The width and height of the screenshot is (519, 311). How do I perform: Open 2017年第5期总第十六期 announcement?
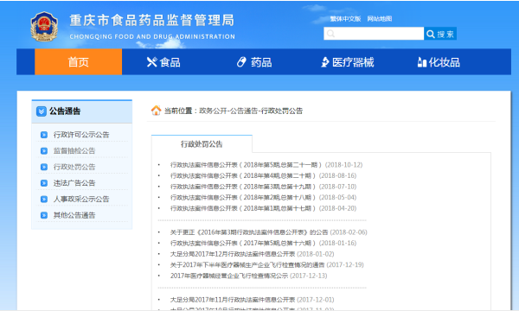[243, 244]
